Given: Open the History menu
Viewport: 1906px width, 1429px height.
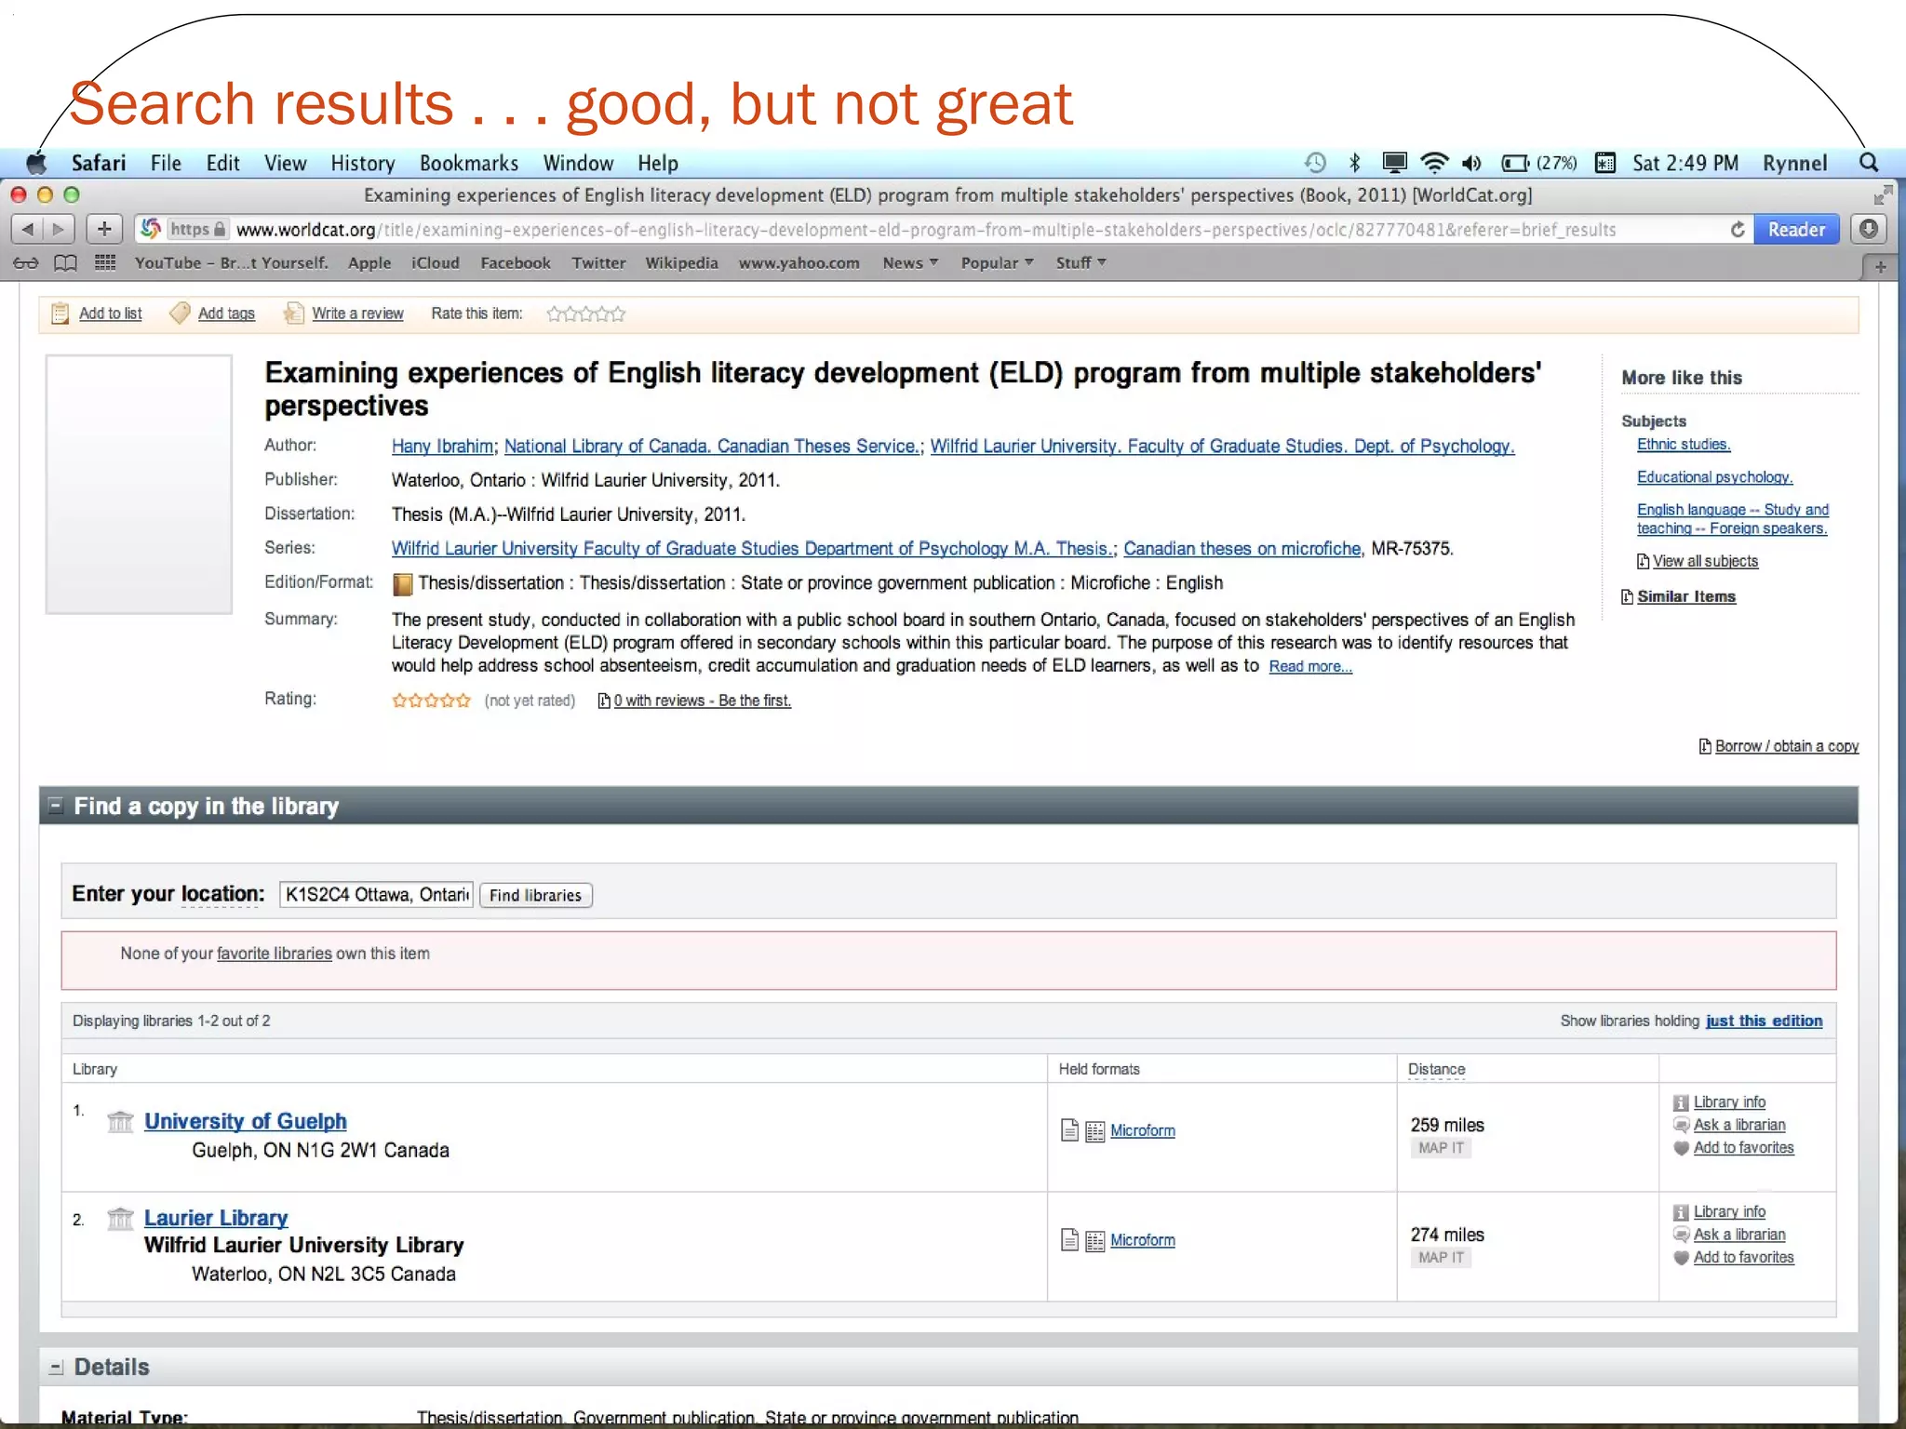Looking at the screenshot, I should (363, 163).
